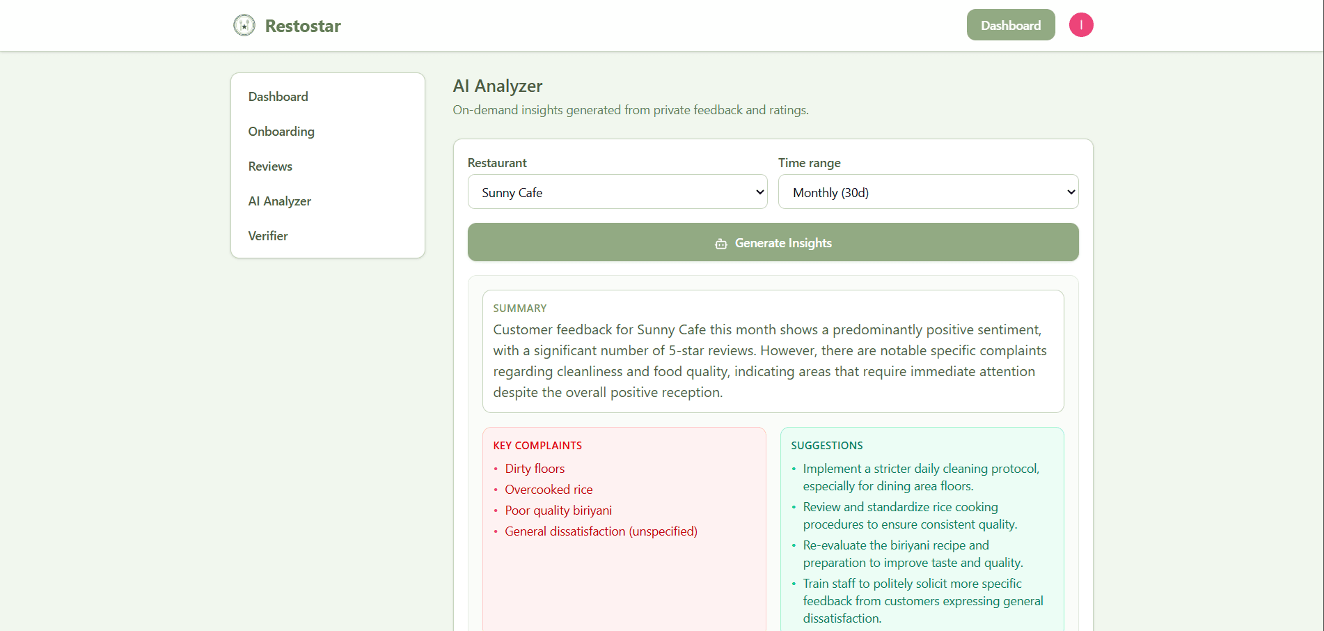
Task: Click the robot icon on Generate Insights
Action: click(720, 243)
